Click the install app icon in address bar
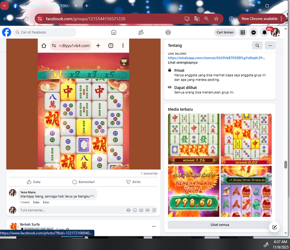Image resolution: width=290 pixels, height=250 pixels. coord(187,19)
